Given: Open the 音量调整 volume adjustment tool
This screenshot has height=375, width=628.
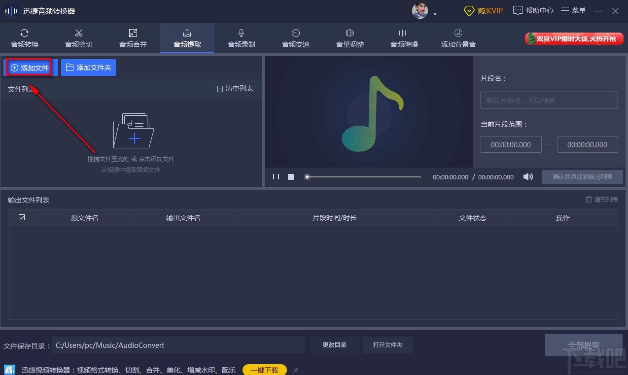Looking at the screenshot, I should 349,38.
